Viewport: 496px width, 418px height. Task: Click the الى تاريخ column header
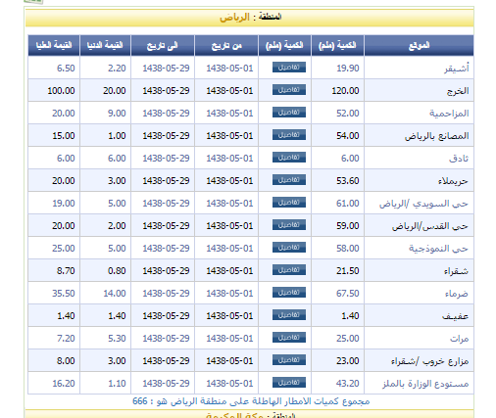click(163, 45)
